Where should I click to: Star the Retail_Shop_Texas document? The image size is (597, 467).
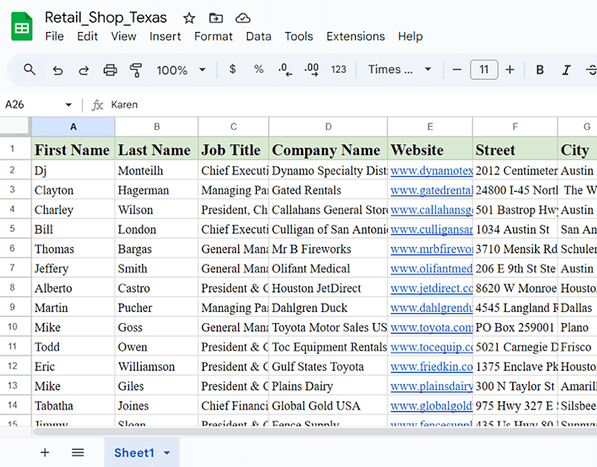coord(189,18)
